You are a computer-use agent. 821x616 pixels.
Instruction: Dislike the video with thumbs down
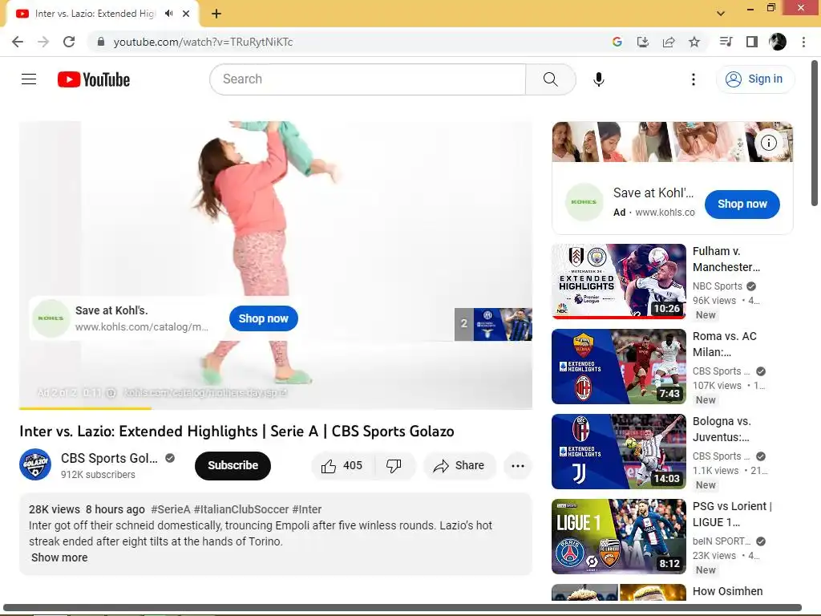[x=394, y=466]
